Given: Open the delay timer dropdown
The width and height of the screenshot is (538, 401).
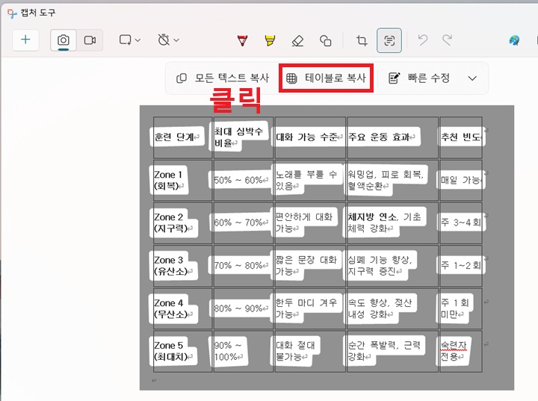Looking at the screenshot, I should (x=168, y=40).
